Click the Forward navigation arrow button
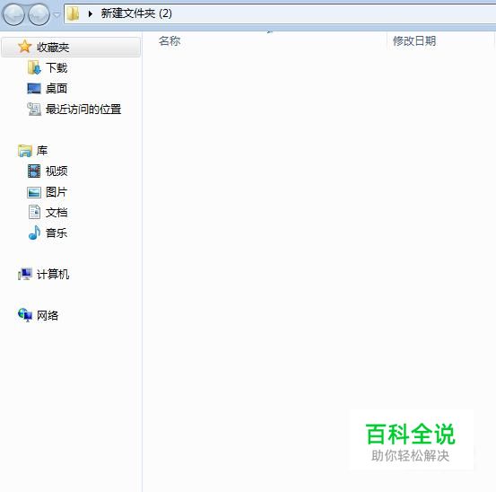The height and width of the screenshot is (492, 496). coord(39,14)
